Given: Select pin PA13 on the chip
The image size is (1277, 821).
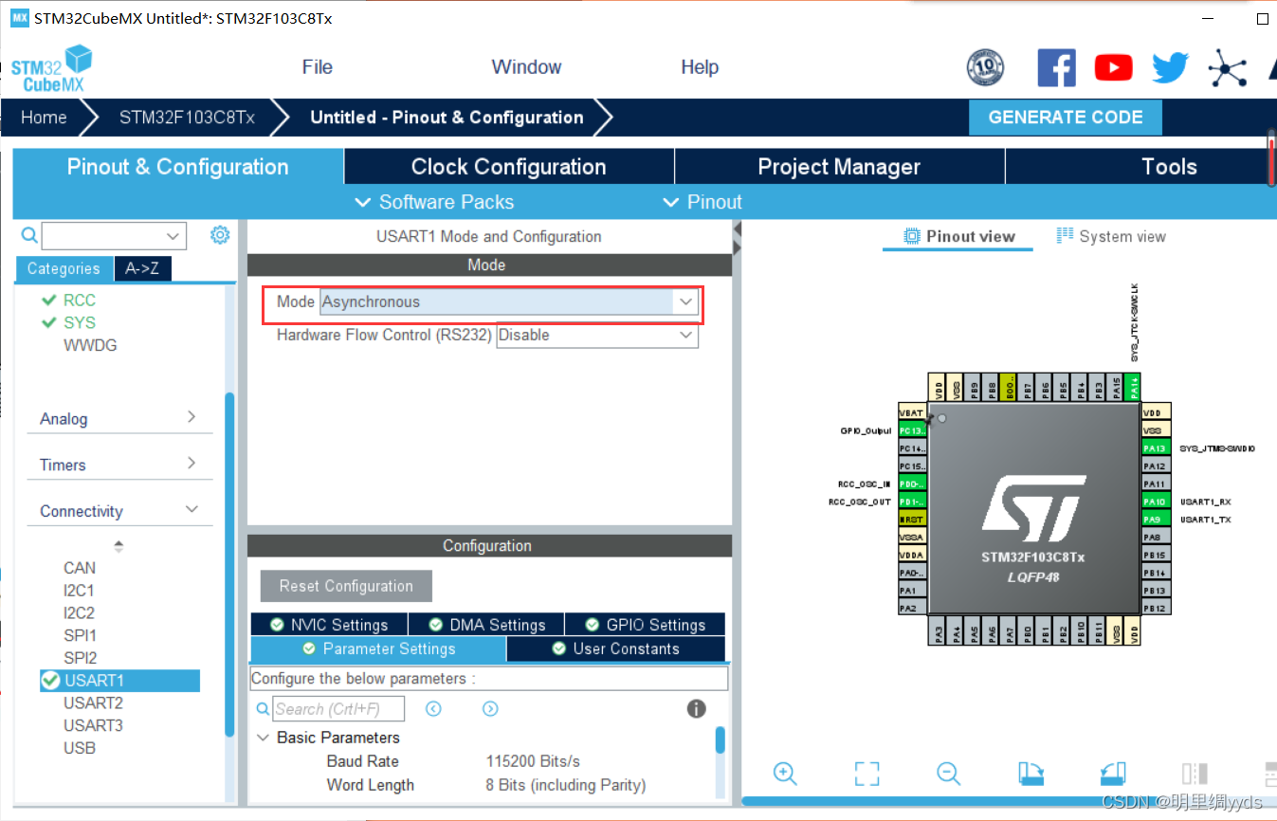Looking at the screenshot, I should coord(1156,448).
